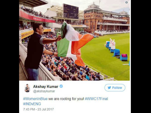151x113 pixels.
Task: Open the #WWC17Final hashtag
Action: click(x=96, y=99)
